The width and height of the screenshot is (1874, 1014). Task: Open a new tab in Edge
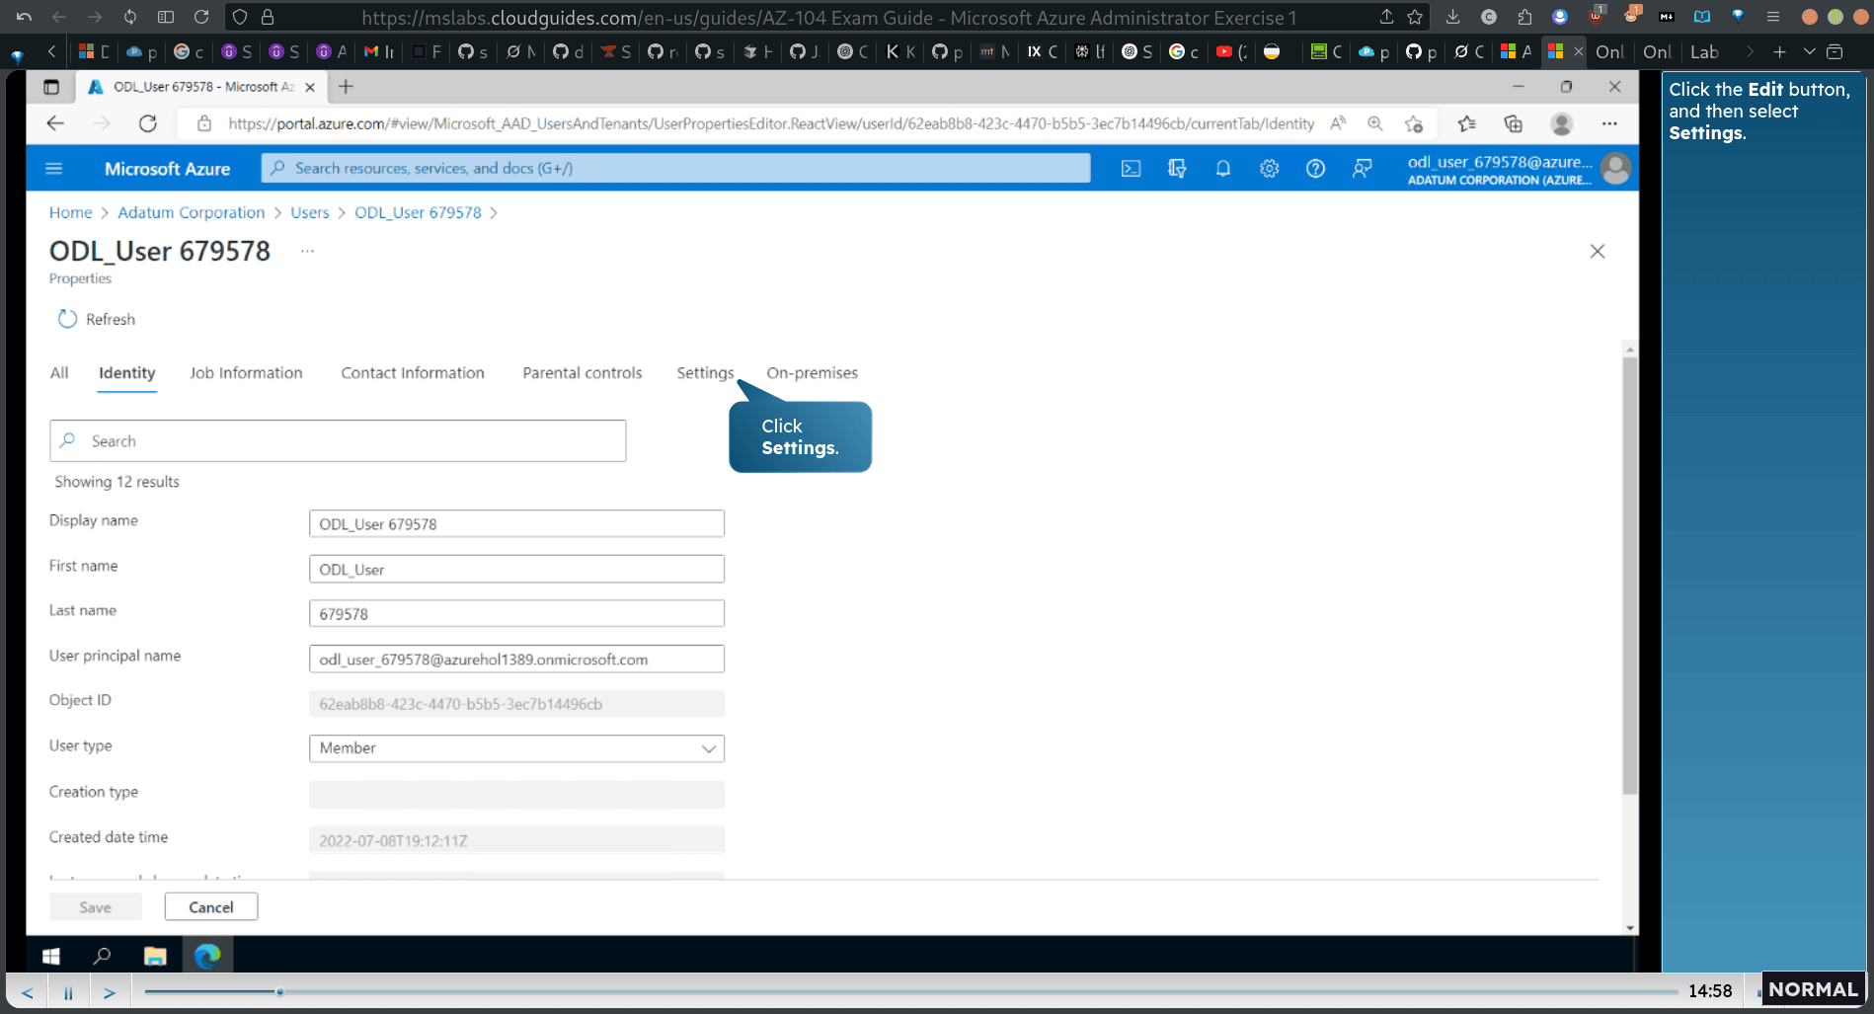346,87
